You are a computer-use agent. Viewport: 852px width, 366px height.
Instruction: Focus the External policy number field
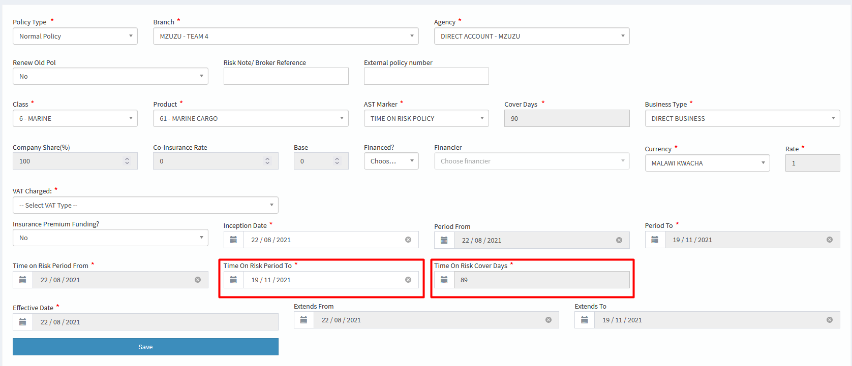(x=426, y=76)
